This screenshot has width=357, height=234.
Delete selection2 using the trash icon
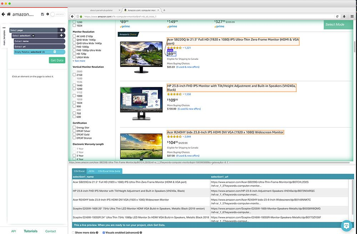55,52
